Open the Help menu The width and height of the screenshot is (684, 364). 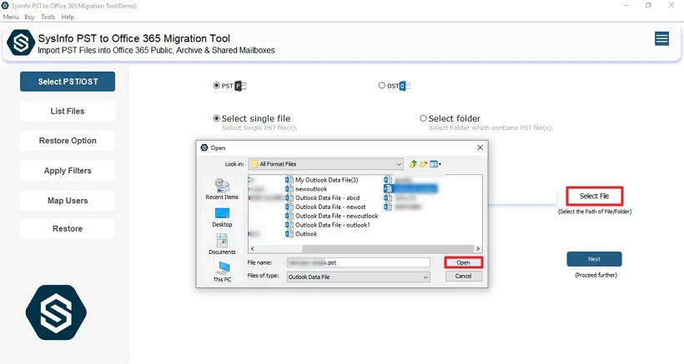68,17
